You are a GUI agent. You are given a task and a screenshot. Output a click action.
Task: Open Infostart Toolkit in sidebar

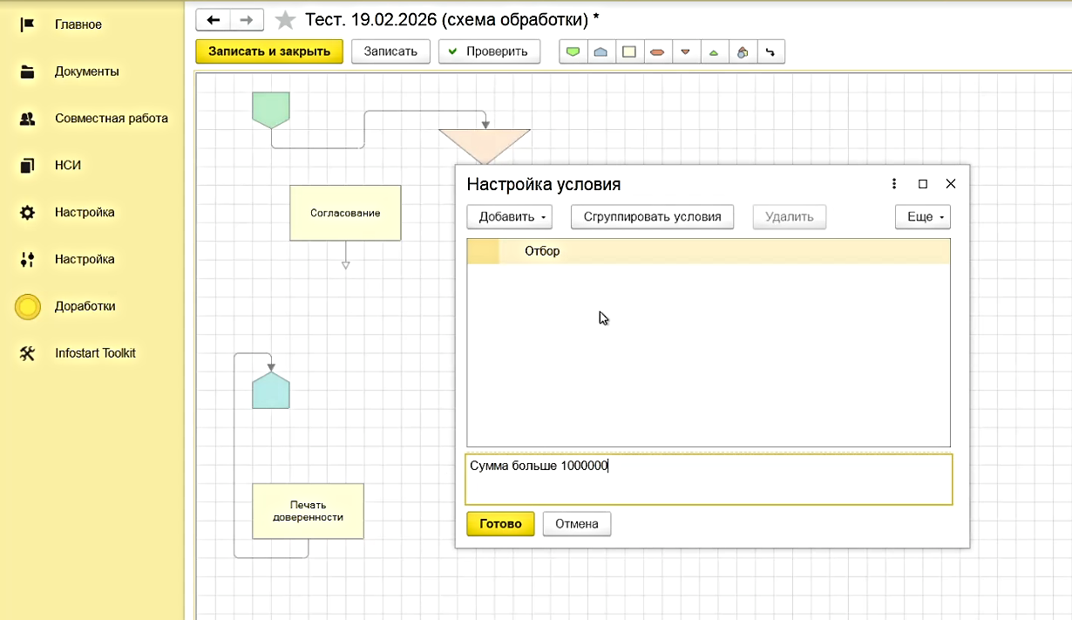(x=95, y=353)
